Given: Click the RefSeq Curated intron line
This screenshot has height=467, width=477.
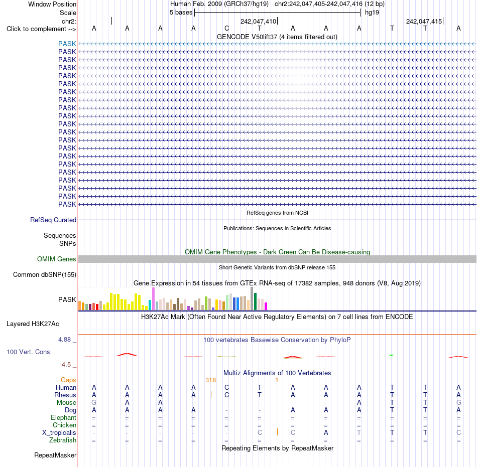Looking at the screenshot, I should pyautogui.click(x=277, y=220).
